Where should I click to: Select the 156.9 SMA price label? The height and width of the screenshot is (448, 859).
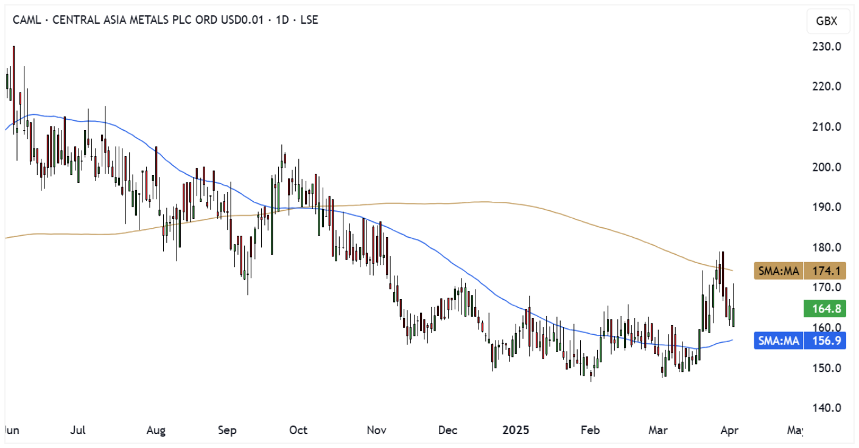pos(825,341)
